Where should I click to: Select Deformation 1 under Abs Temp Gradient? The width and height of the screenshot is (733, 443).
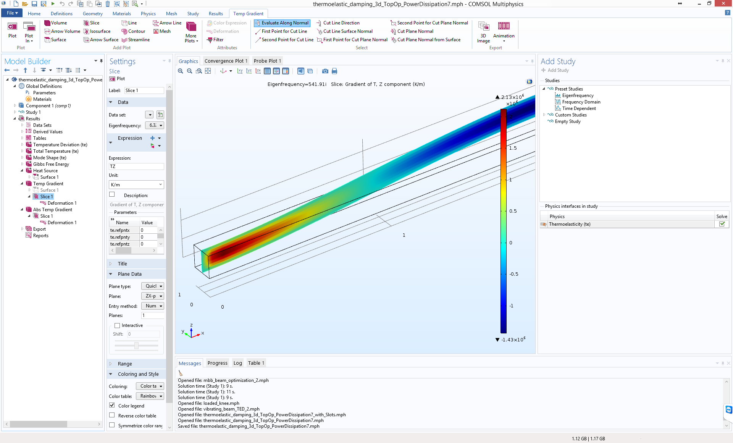pos(62,223)
